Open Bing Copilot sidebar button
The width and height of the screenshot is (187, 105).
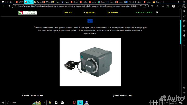click(x=184, y=6)
